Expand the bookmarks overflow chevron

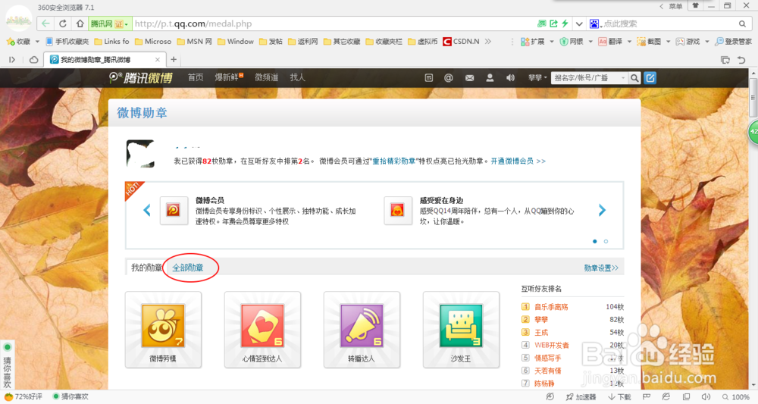(487, 42)
